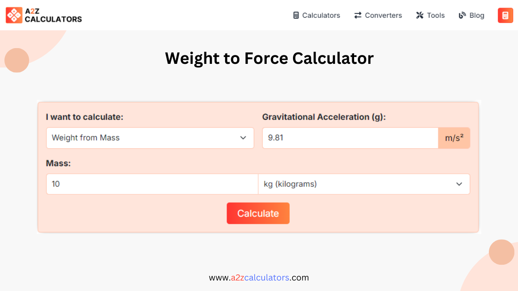This screenshot has height=291, width=518.
Task: Click the diamond logo mark beside A2Z text
Action: tap(13, 15)
